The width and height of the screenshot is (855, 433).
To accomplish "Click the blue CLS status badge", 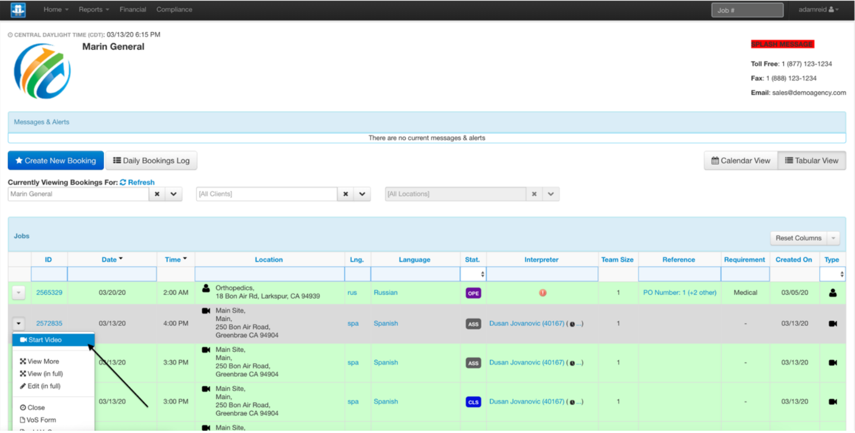I will coord(473,402).
